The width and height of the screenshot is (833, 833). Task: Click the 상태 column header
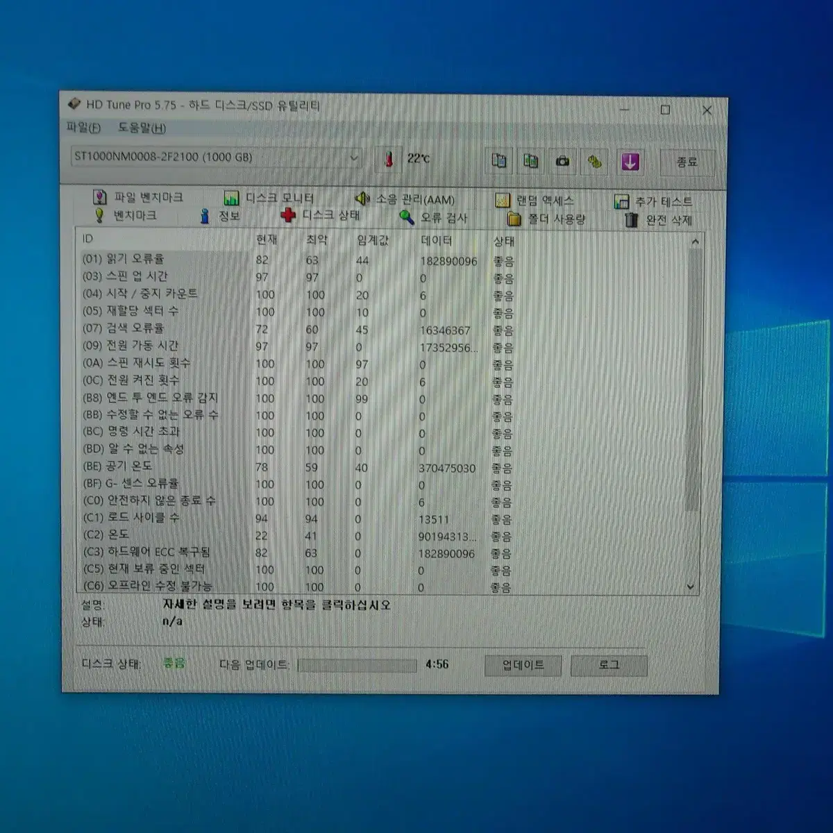coord(504,241)
